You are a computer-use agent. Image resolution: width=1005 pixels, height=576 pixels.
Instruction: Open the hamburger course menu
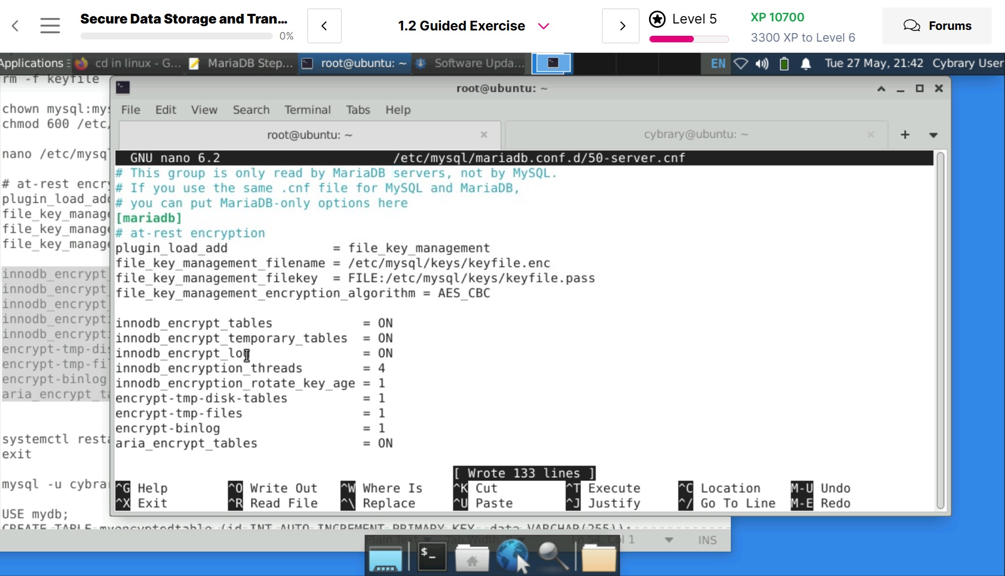tap(50, 26)
